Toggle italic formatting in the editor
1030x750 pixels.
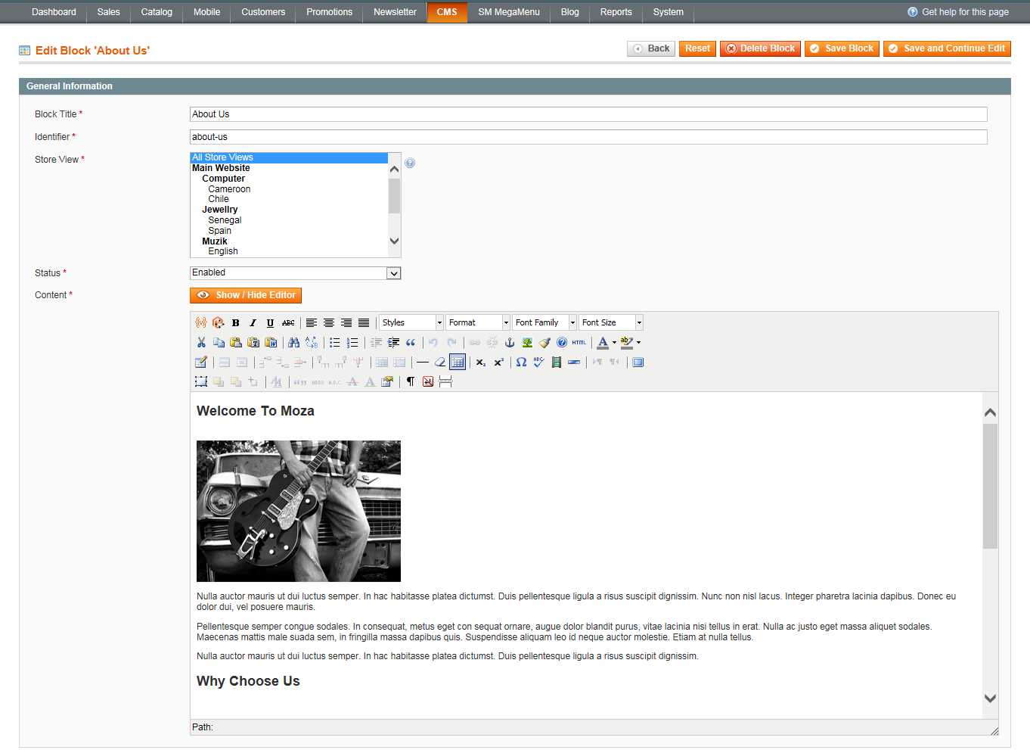tap(253, 322)
